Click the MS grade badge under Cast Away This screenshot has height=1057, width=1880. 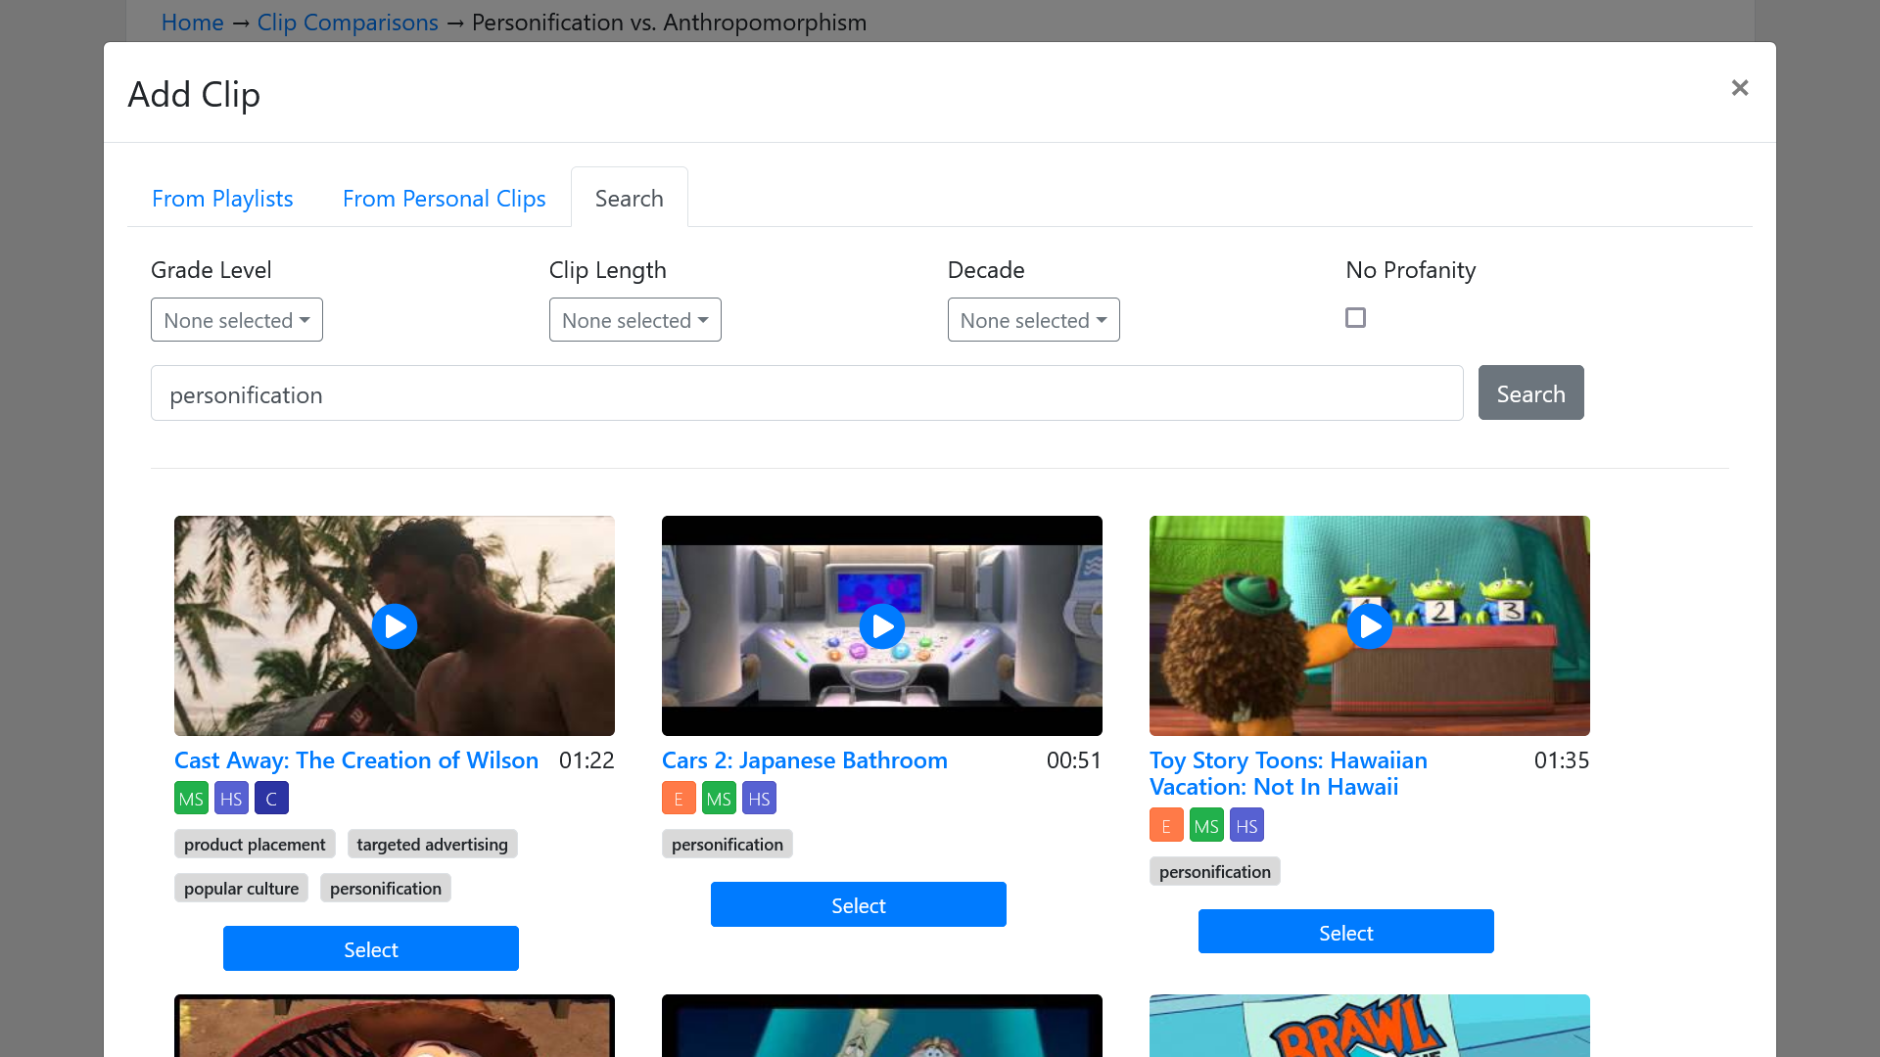click(191, 799)
